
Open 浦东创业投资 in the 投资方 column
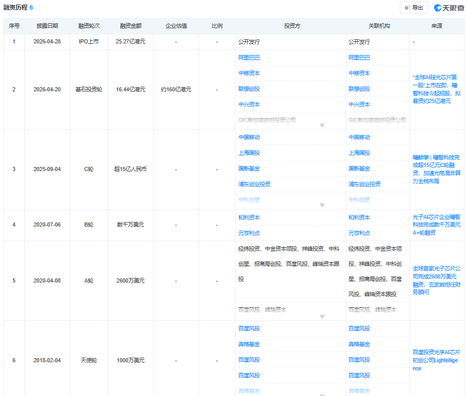tap(254, 184)
